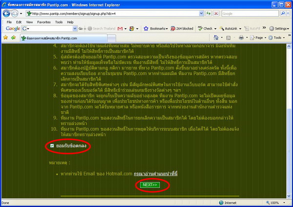Screen dimensions: 293x207
Task: Open the Help menu
Action: pos(70,22)
